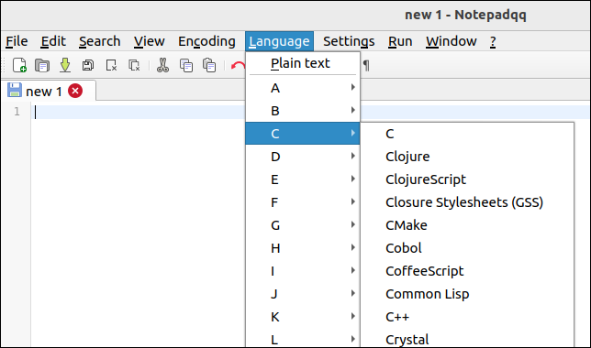Close the new 1 tab with red X
591x348 pixels.
click(x=75, y=91)
